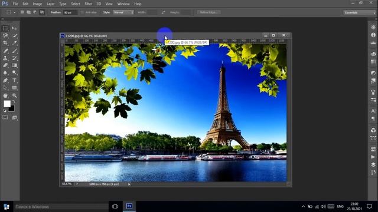Open the View menu
The height and width of the screenshot is (212, 378).
tap(109, 4)
